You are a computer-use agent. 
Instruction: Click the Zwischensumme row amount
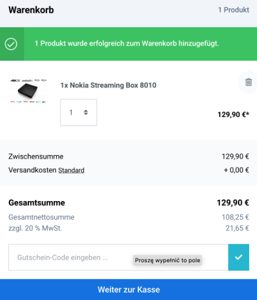pyautogui.click(x=235, y=157)
